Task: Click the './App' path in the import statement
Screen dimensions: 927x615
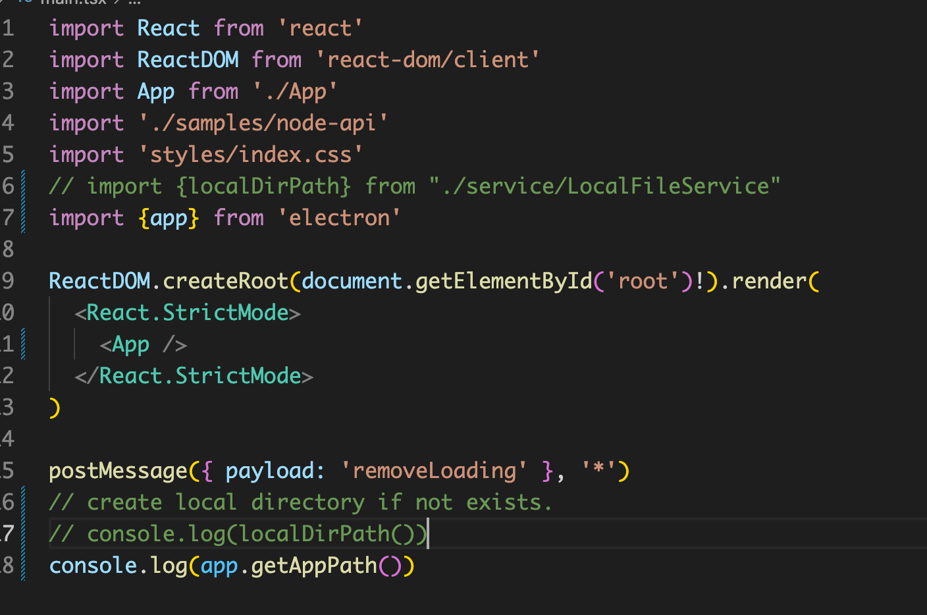Action: (295, 91)
